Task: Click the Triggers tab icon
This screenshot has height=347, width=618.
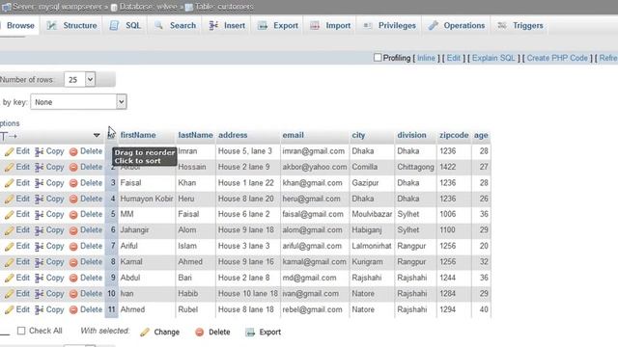Action: (x=502, y=26)
